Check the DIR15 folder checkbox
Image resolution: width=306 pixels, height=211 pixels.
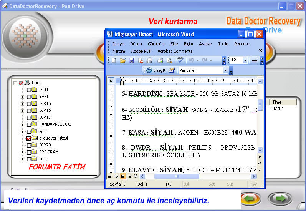click(29, 104)
